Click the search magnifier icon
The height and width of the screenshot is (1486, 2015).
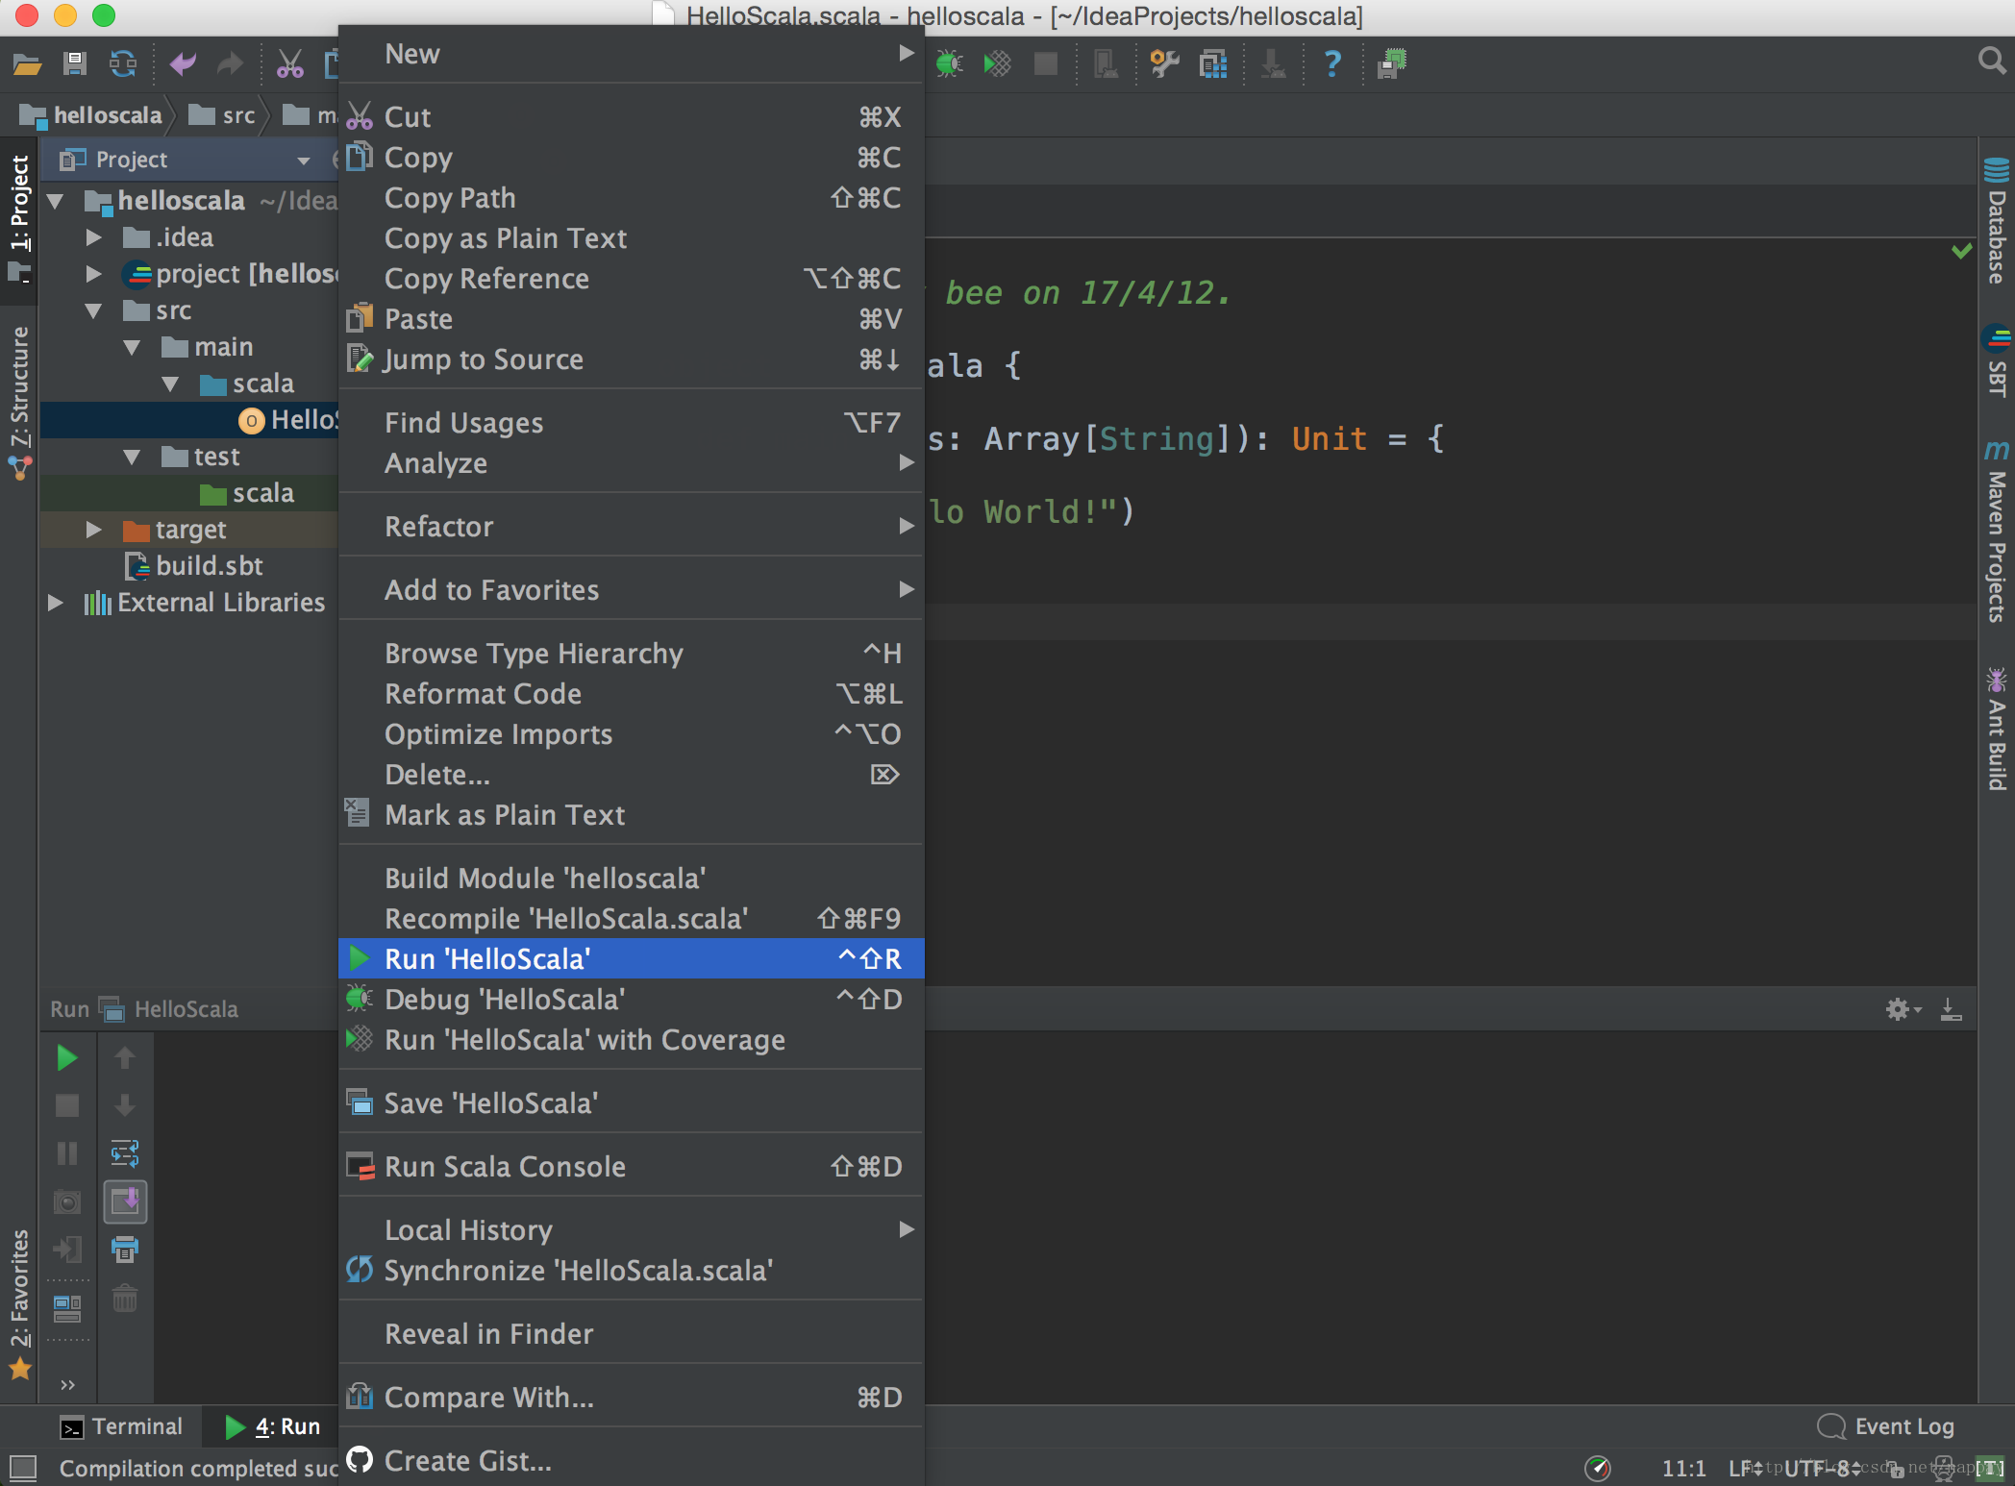click(1992, 62)
